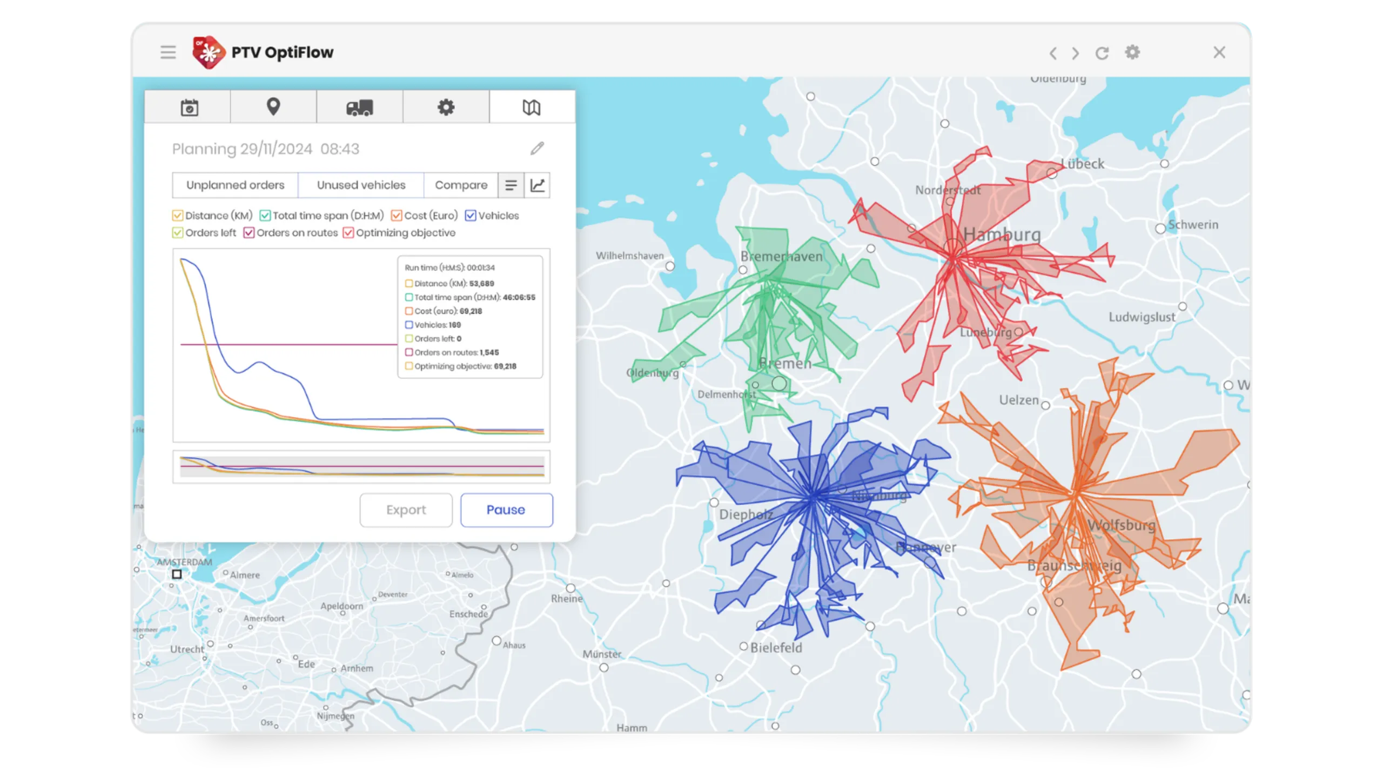Click the Amsterdam square marker
The height and width of the screenshot is (778, 1383).
pos(177,574)
